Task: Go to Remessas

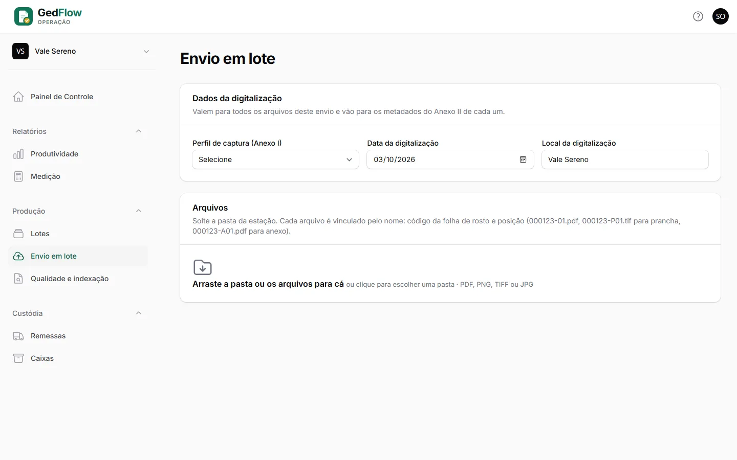Action: pyautogui.click(x=78, y=336)
